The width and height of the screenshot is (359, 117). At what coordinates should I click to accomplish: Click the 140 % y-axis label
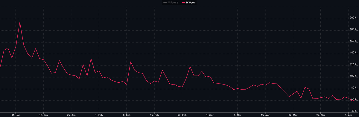[353, 53]
